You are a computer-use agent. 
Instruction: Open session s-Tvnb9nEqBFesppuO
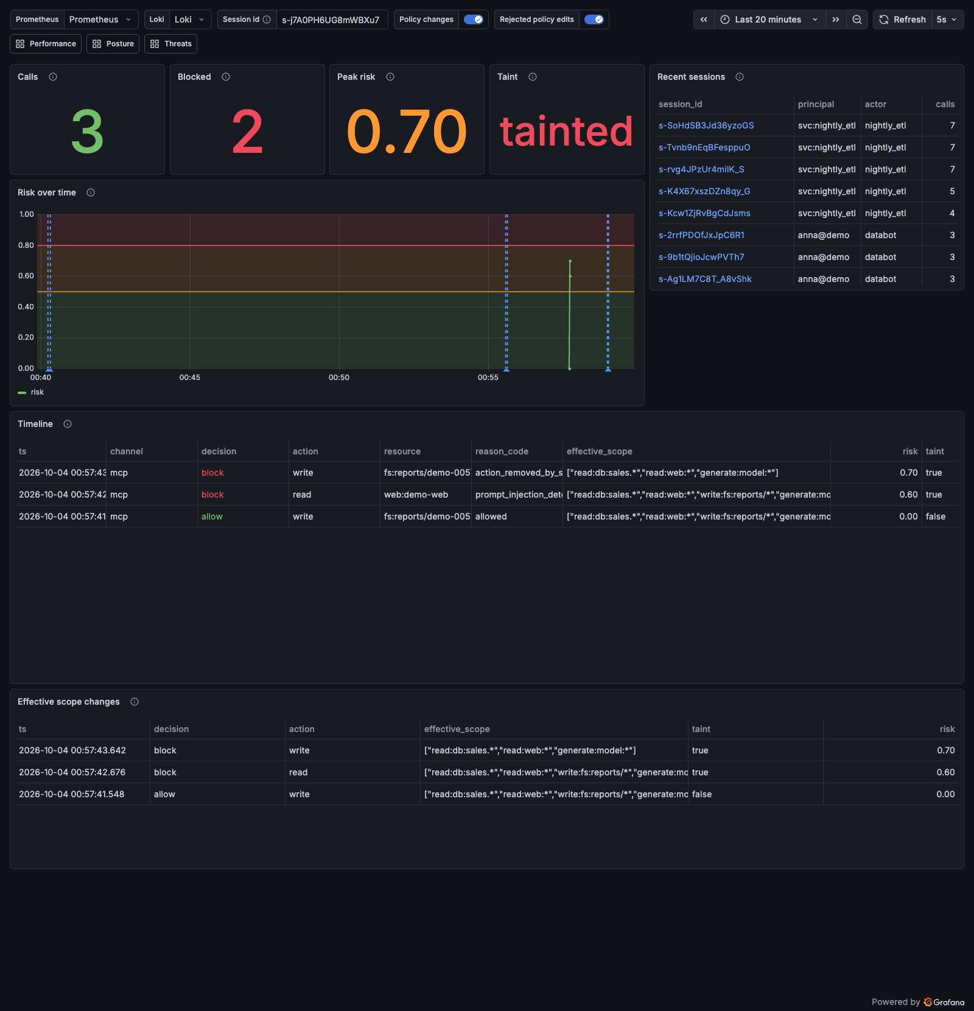click(704, 147)
